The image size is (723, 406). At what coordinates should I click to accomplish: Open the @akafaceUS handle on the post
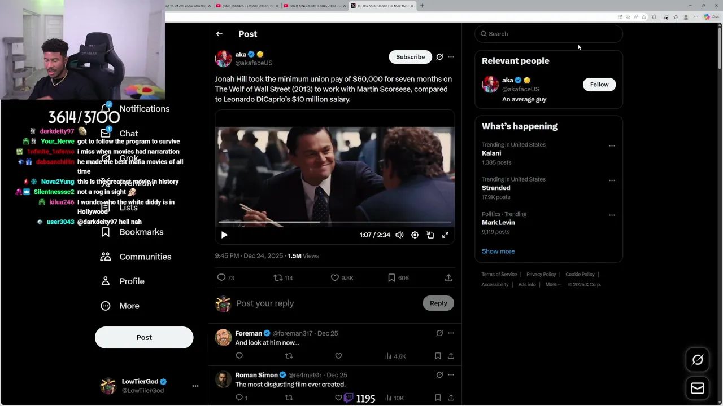254,63
